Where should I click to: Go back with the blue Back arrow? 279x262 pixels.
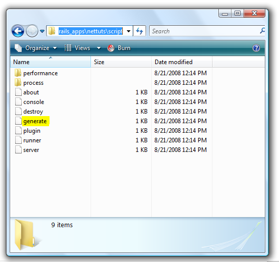tap(18, 31)
